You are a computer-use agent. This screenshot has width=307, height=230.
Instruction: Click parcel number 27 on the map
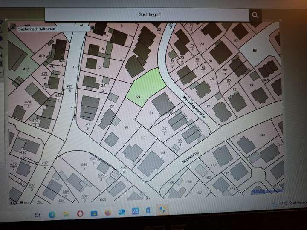tap(112, 106)
